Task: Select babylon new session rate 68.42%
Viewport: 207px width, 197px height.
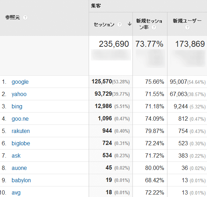Action: [155, 180]
